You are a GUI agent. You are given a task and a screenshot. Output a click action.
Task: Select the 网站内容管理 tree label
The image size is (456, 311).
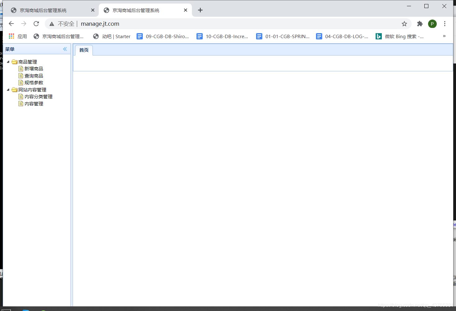click(x=32, y=90)
